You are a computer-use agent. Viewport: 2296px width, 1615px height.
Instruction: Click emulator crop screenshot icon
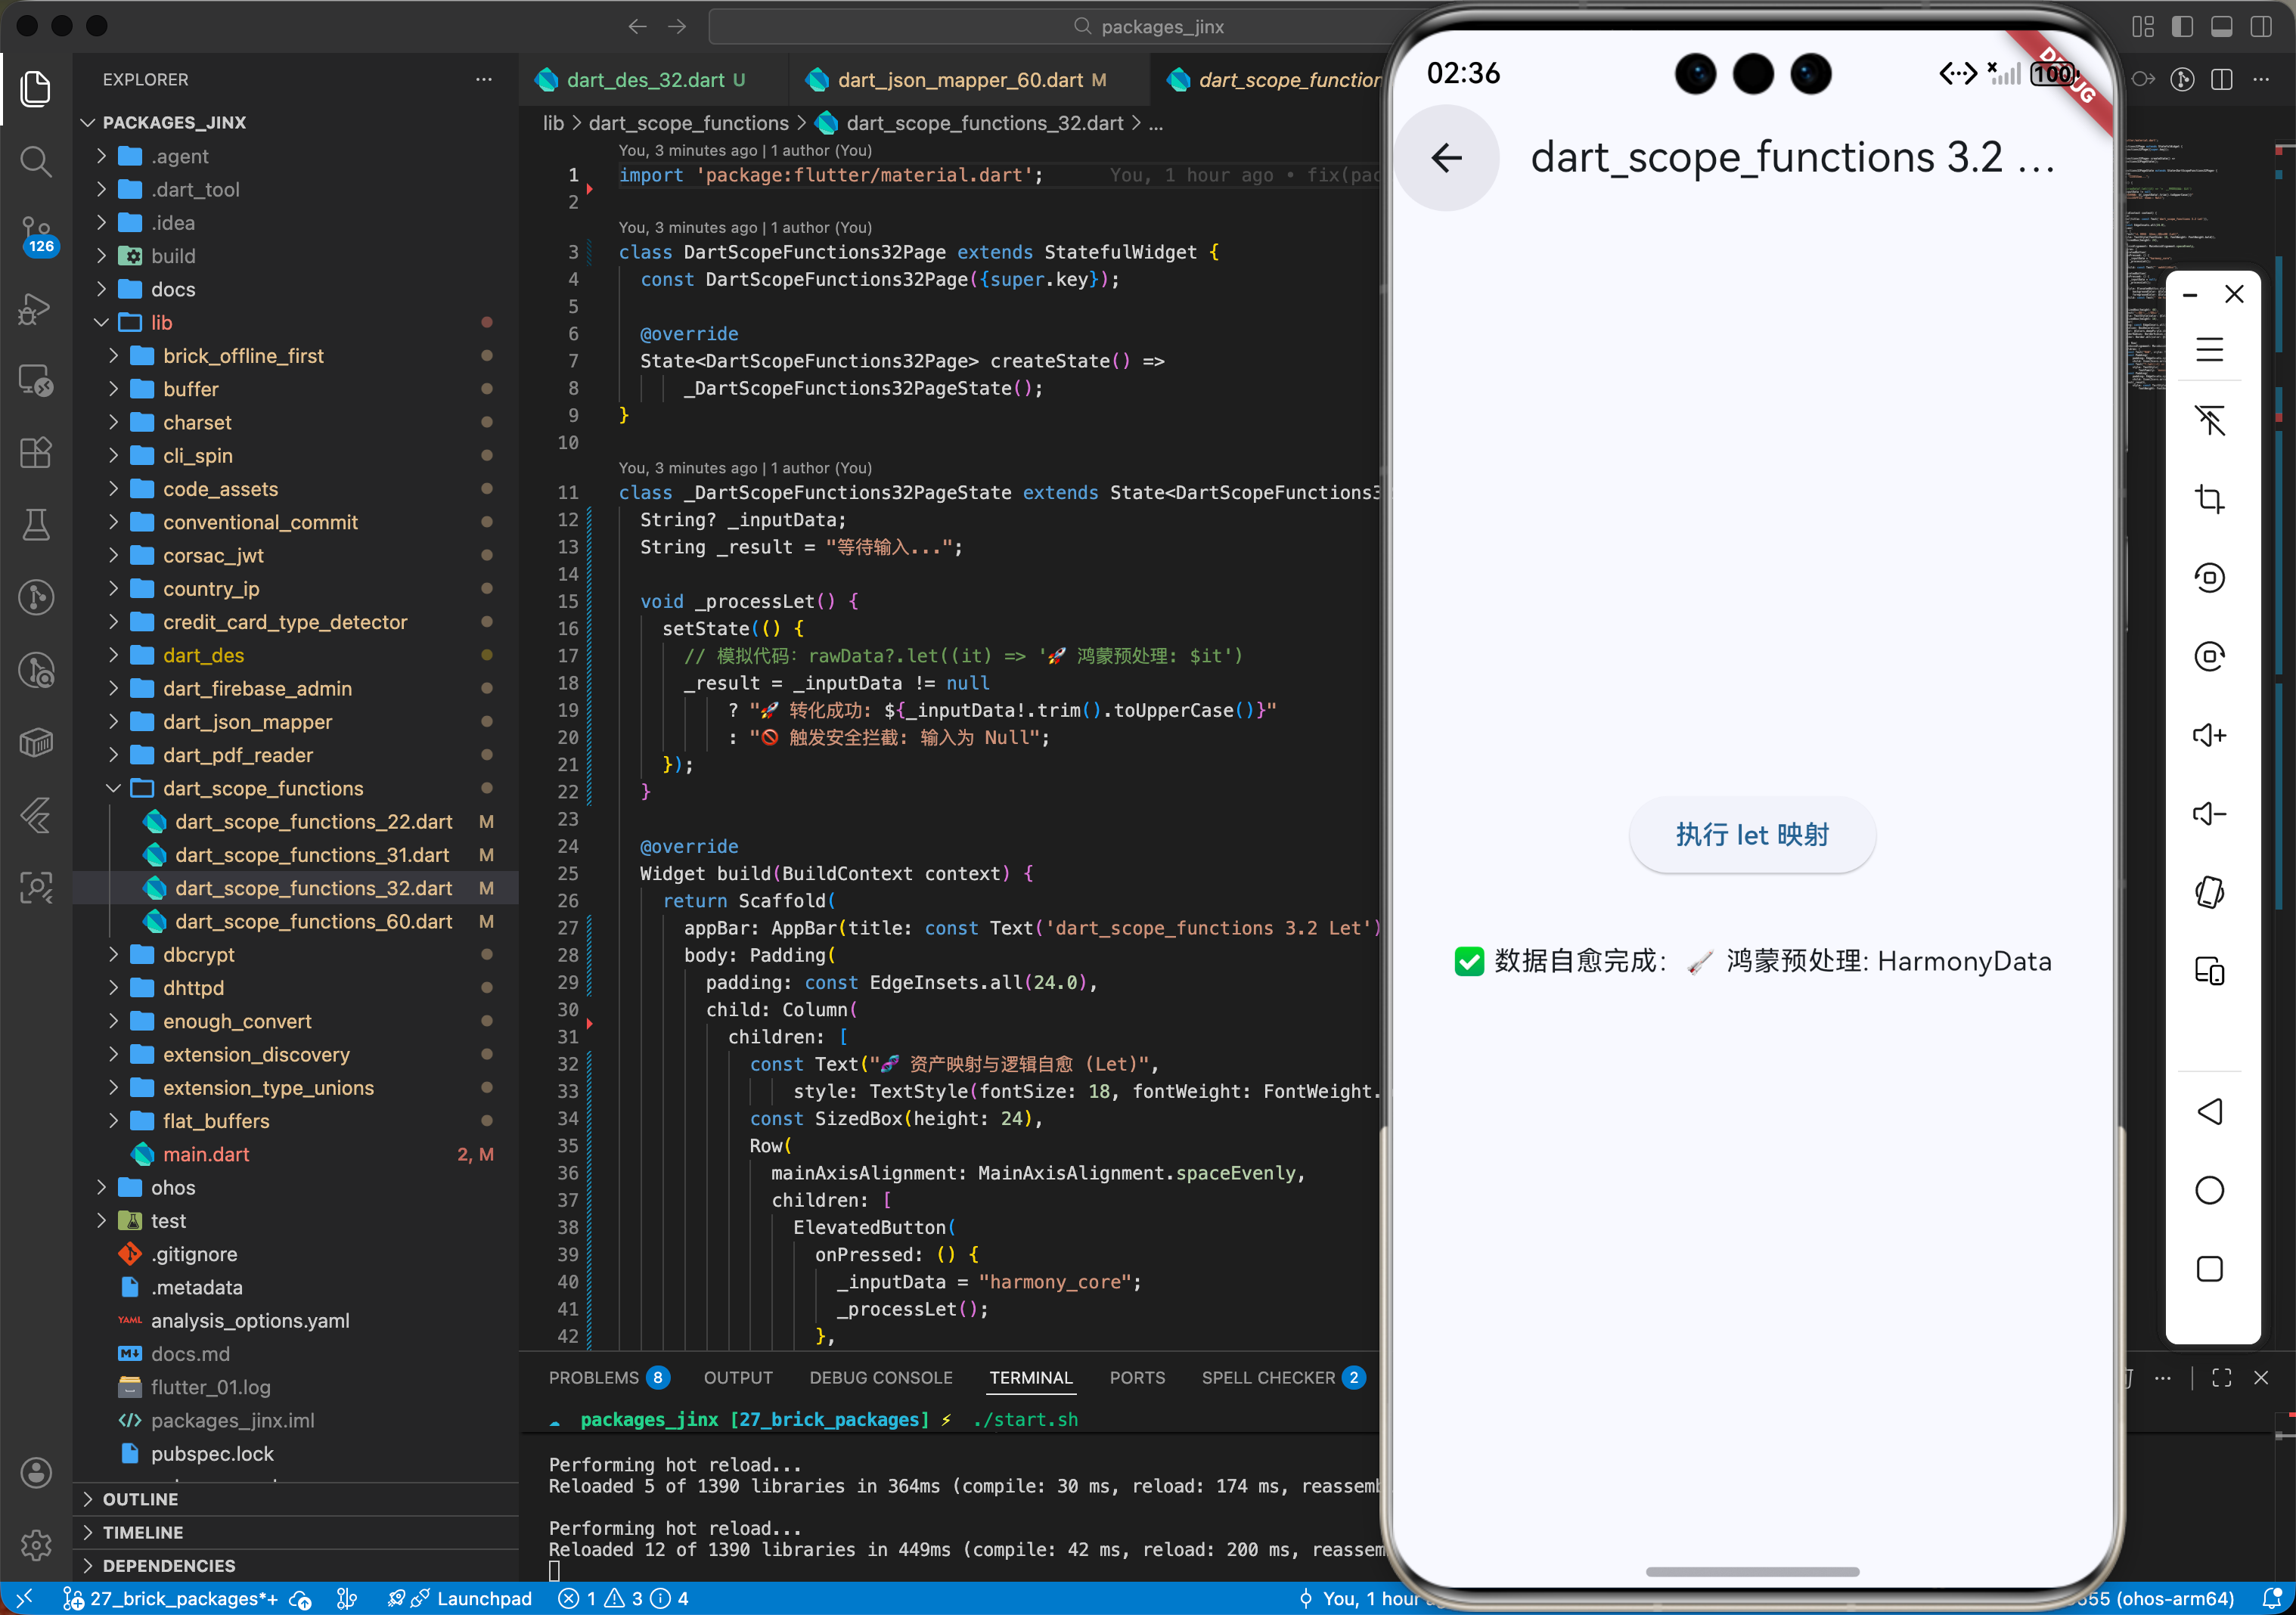(2208, 499)
